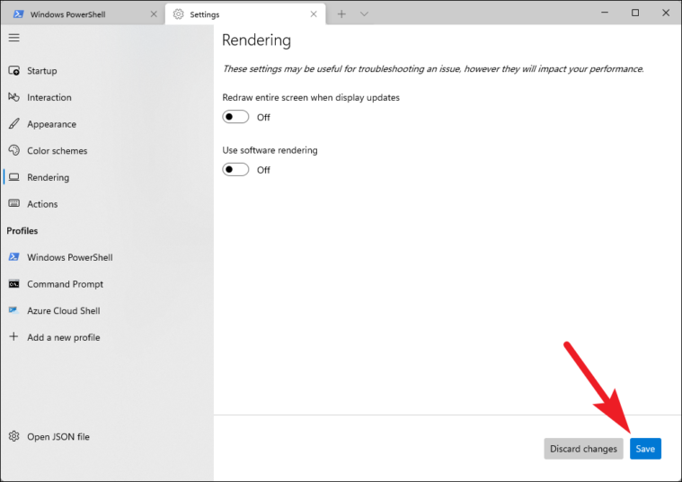The height and width of the screenshot is (482, 682).
Task: Go to Interaction settings
Action: click(107, 97)
